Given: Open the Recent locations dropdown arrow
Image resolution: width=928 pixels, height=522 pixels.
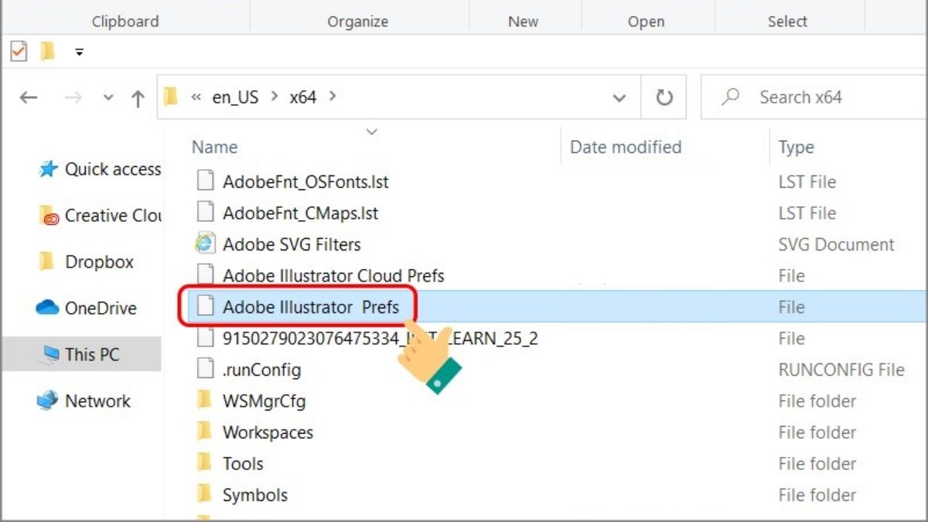Looking at the screenshot, I should [x=108, y=98].
